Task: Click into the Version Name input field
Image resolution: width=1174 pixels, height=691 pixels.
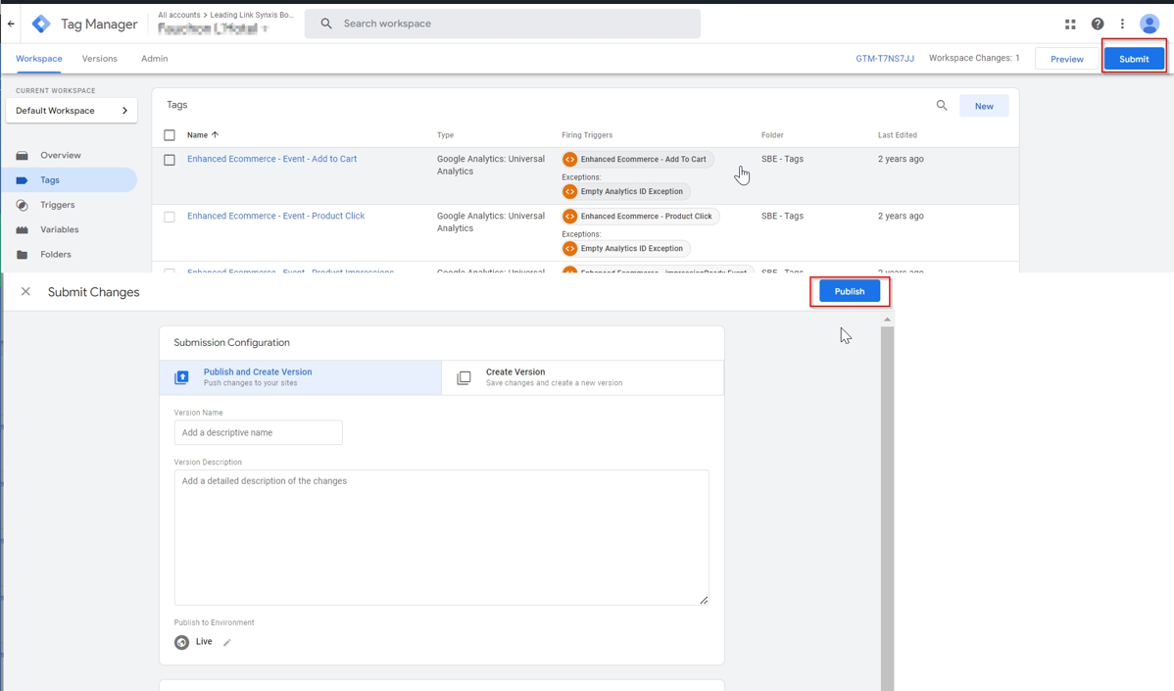Action: coord(259,432)
